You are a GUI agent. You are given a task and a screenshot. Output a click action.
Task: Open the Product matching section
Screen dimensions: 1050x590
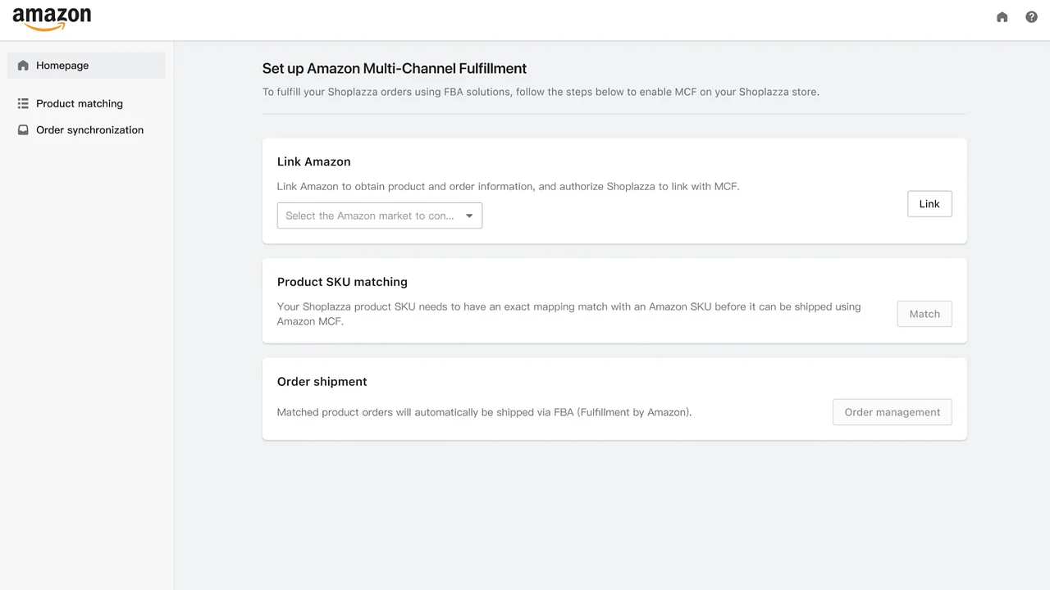[x=79, y=103]
